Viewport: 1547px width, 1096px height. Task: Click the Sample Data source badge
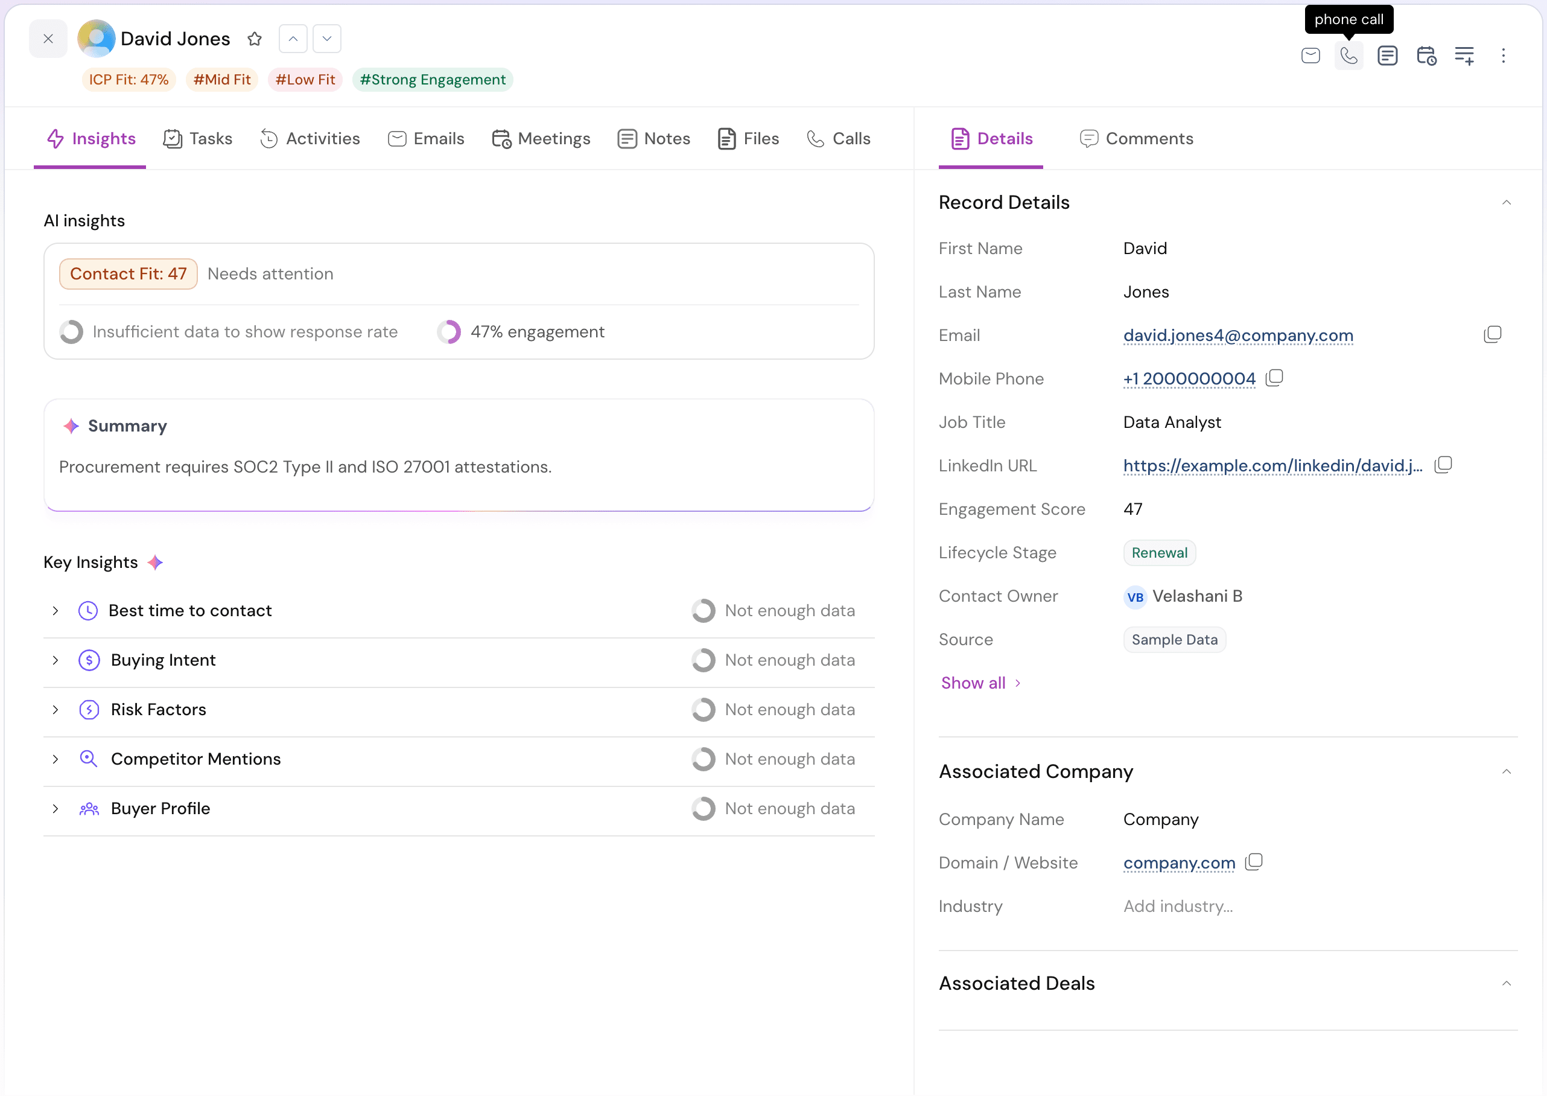coord(1175,640)
